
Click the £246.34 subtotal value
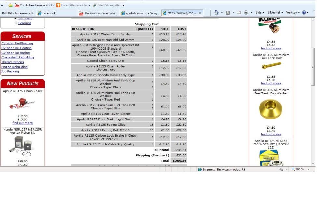click(180, 150)
